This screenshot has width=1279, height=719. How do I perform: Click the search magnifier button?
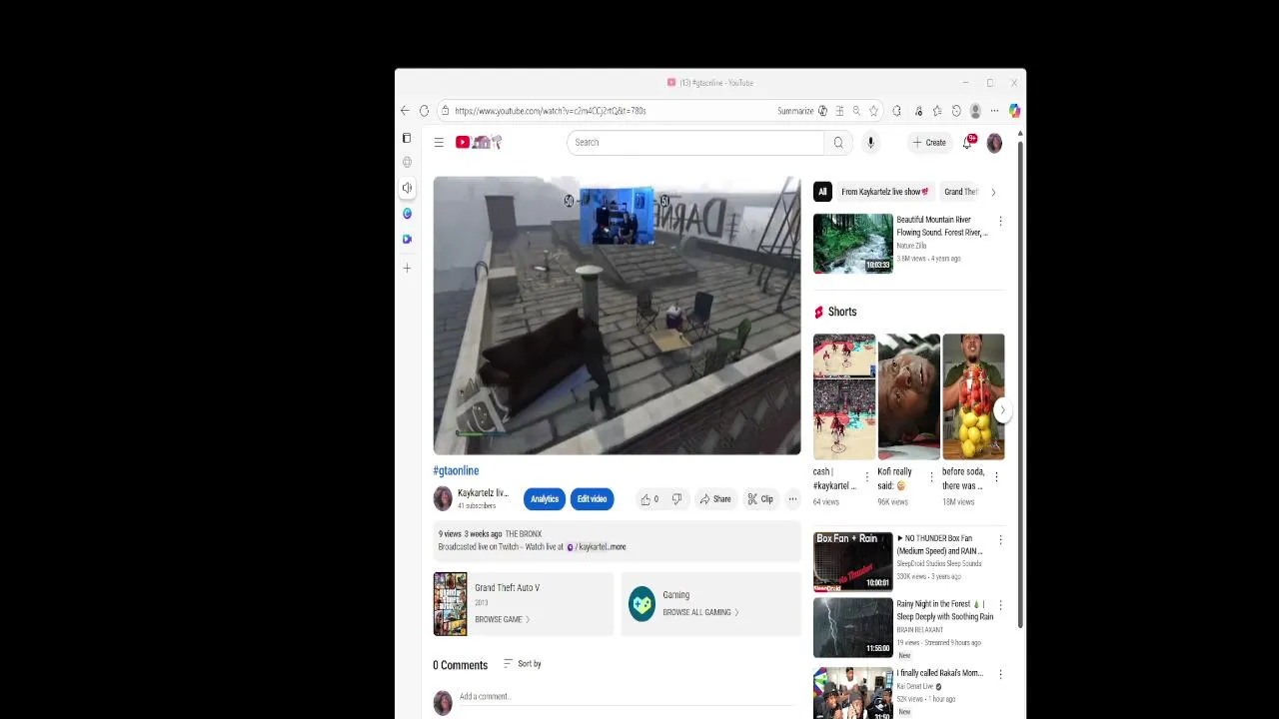[838, 142]
